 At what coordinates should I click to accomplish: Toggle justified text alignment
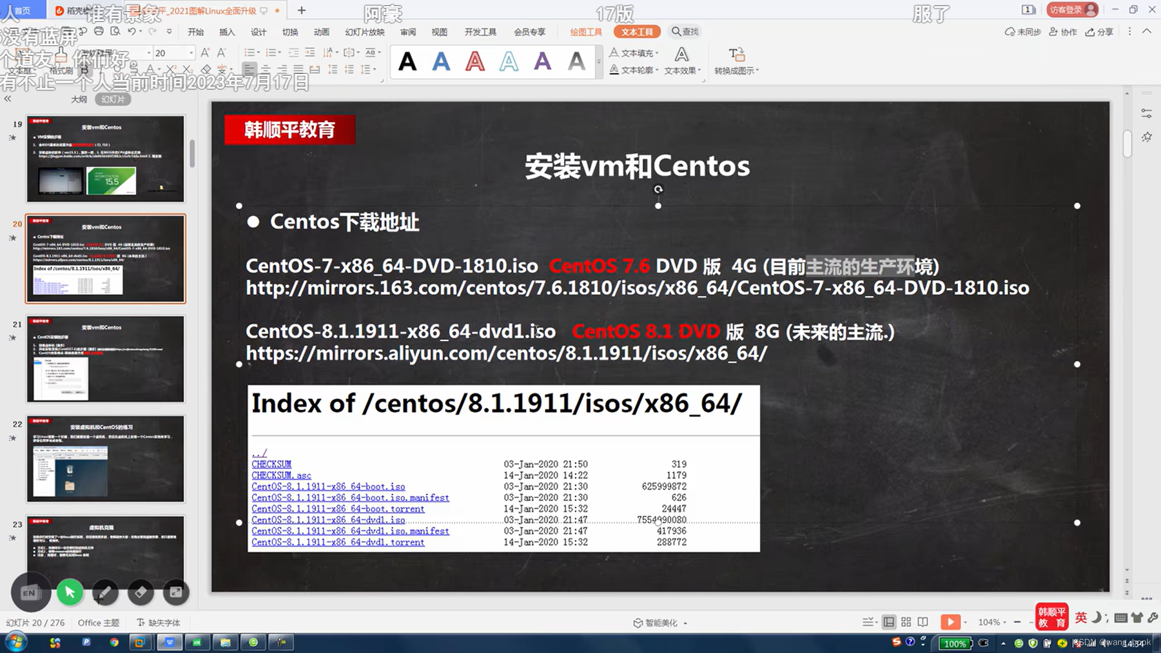pos(298,70)
